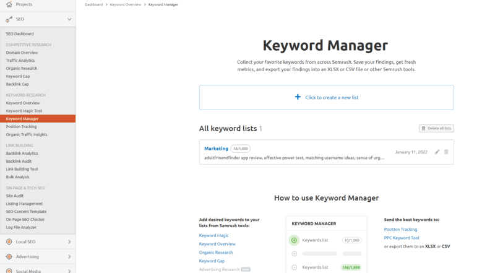Click the Keyword Manager breadcrumb
This screenshot has width=495, height=273.
163,4
